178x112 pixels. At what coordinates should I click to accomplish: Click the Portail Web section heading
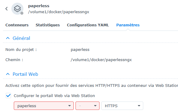pos(25,74)
